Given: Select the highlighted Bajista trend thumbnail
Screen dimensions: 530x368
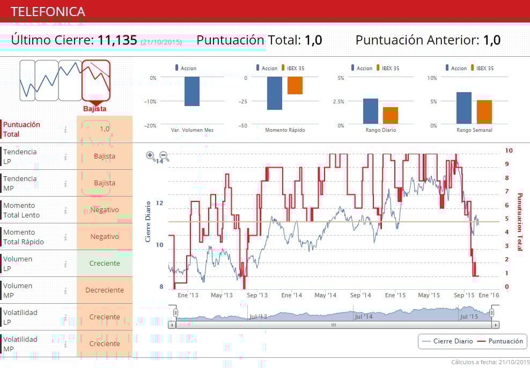Looking at the screenshot, I should coord(96,80).
